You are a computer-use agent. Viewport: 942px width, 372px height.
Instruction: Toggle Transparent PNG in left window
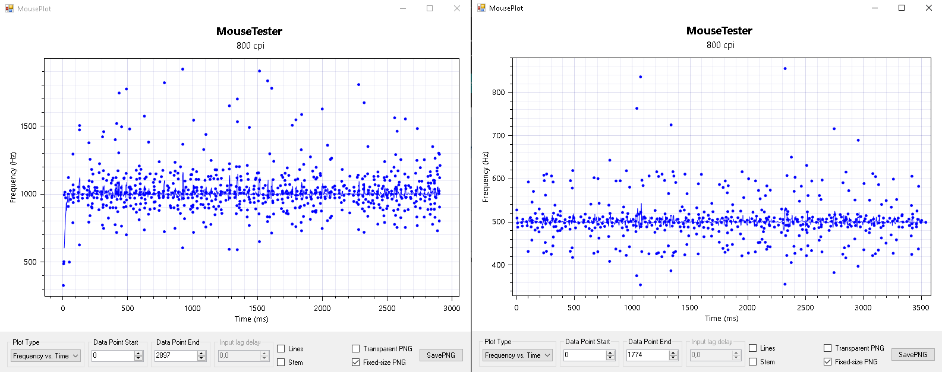pyautogui.click(x=356, y=349)
